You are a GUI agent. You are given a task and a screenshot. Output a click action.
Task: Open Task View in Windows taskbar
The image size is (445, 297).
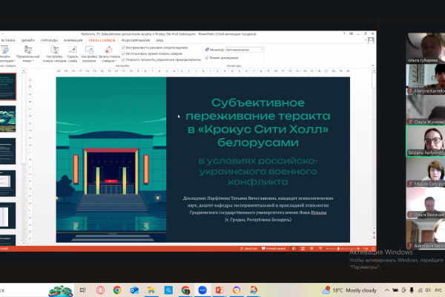[83, 290]
